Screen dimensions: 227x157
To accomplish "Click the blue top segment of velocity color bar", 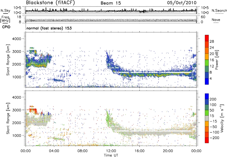I will (207, 96).
